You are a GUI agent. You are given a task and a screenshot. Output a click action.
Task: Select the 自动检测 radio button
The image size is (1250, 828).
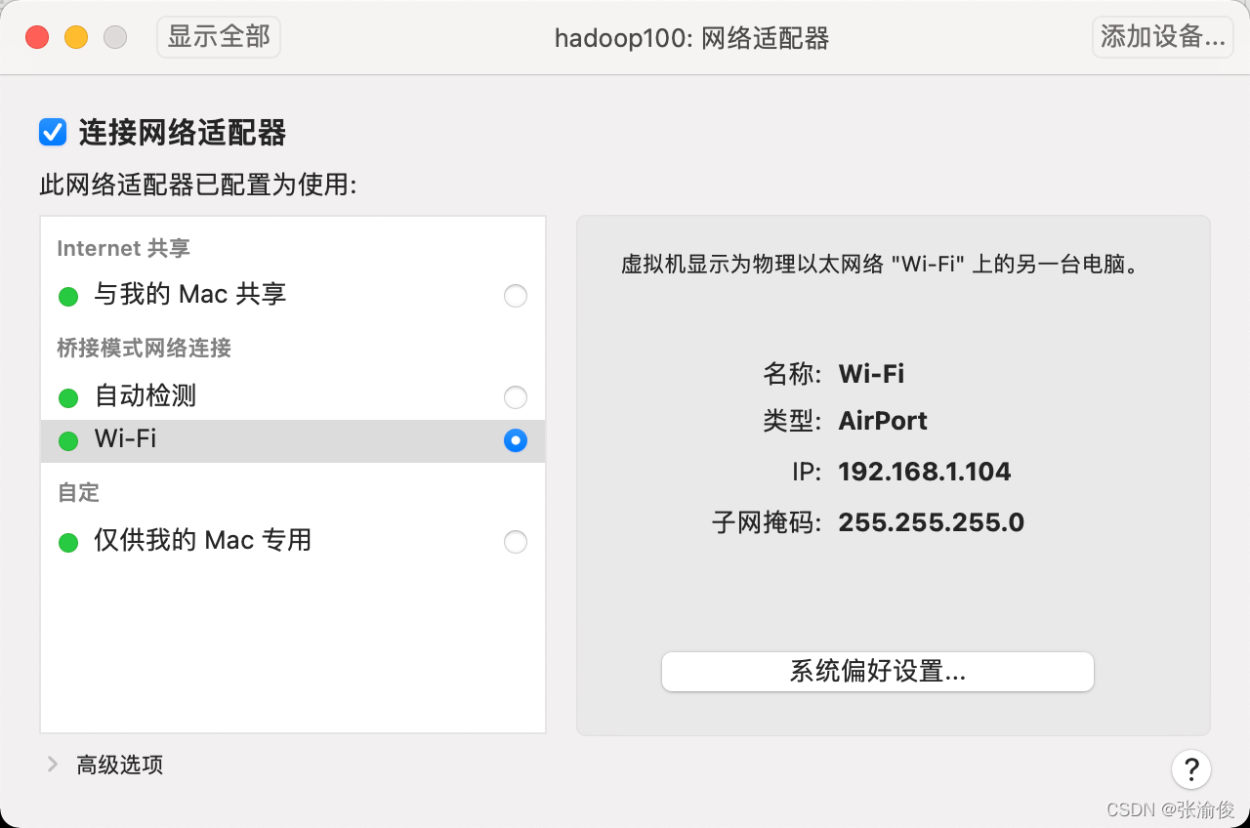[516, 397]
